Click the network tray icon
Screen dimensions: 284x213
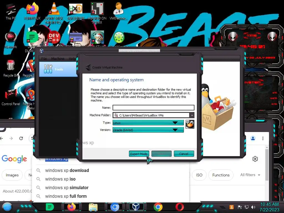point(246,207)
